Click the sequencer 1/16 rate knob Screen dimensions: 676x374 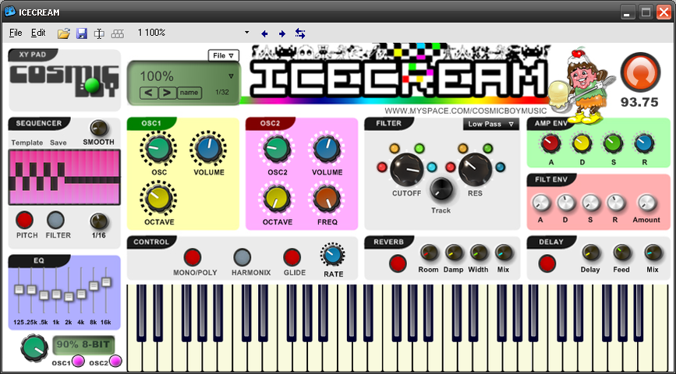click(x=99, y=221)
